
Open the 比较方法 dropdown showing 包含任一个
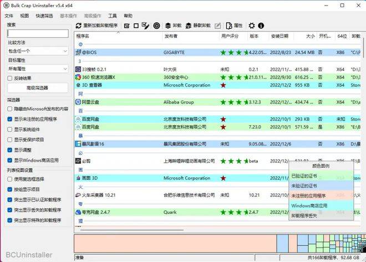tap(38, 51)
